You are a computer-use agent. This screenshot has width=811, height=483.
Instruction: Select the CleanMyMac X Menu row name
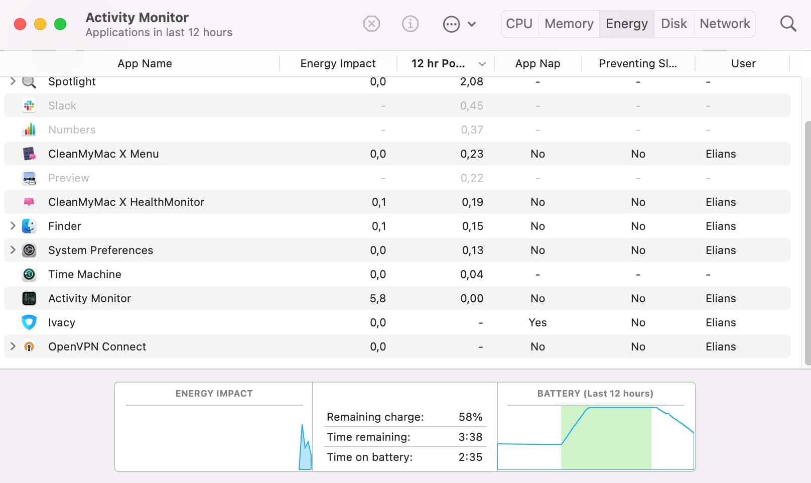(103, 154)
